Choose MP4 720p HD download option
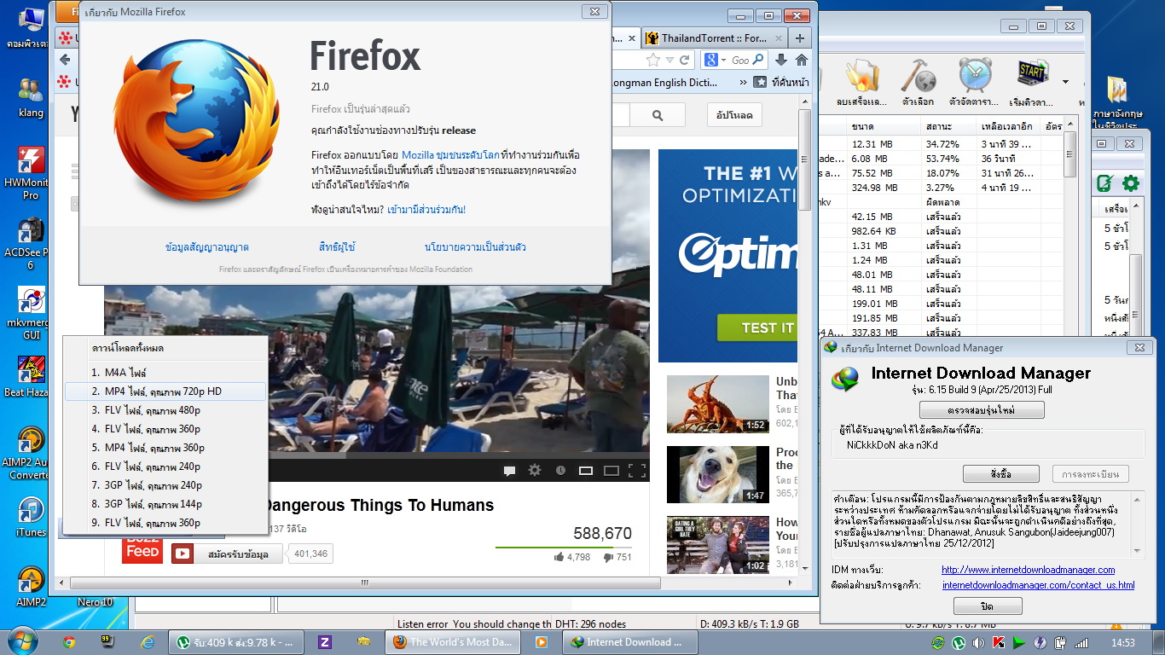Viewport: 1165px width, 655px height. [165, 391]
